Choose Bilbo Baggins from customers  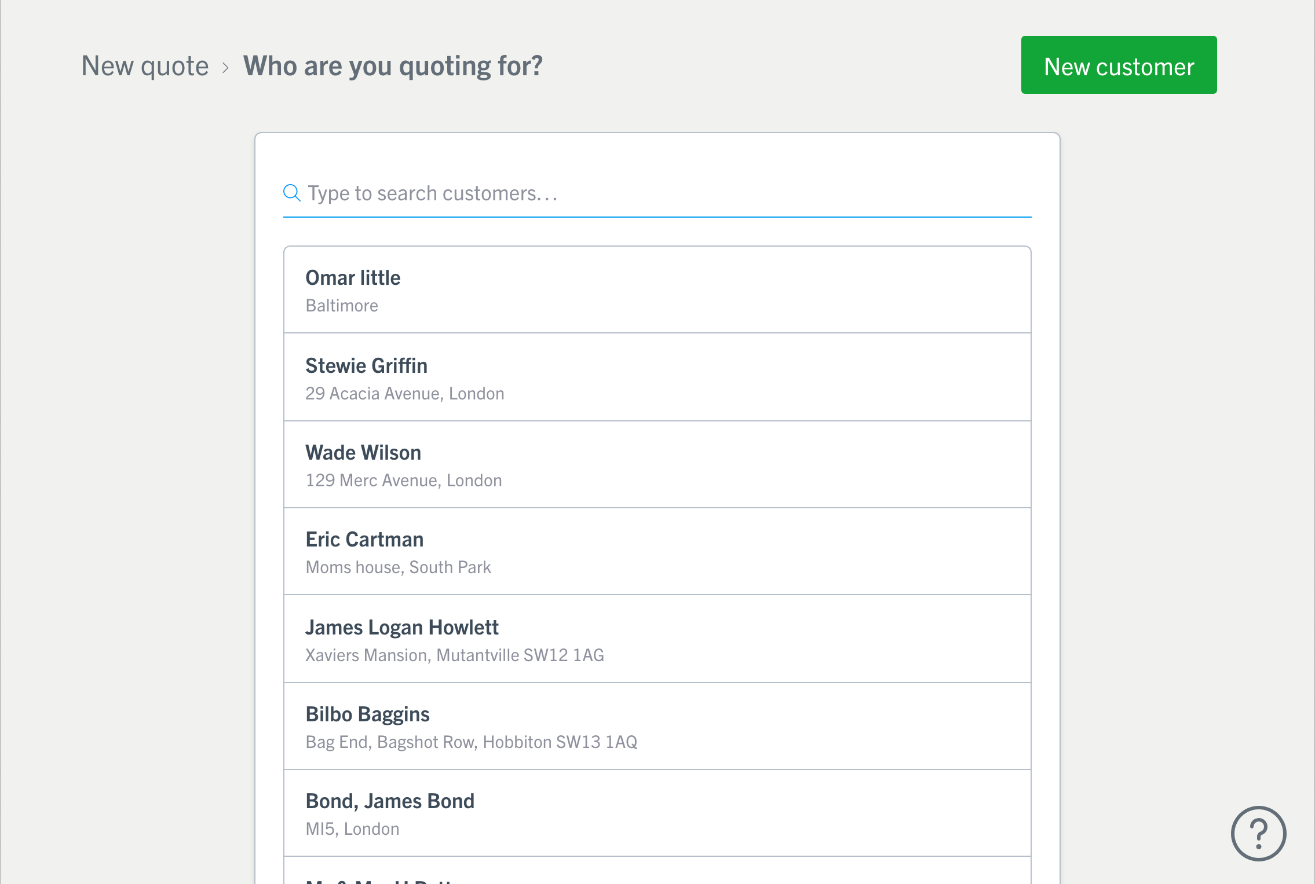pos(657,727)
